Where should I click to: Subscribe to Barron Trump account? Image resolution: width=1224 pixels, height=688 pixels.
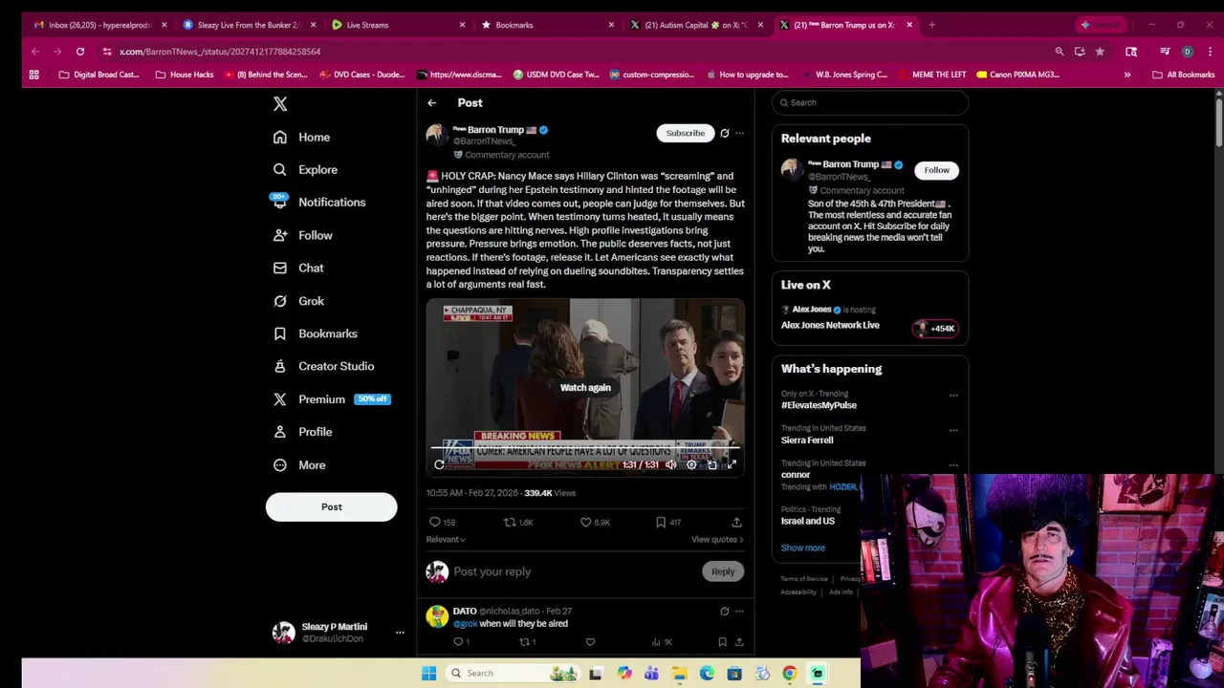(685, 134)
